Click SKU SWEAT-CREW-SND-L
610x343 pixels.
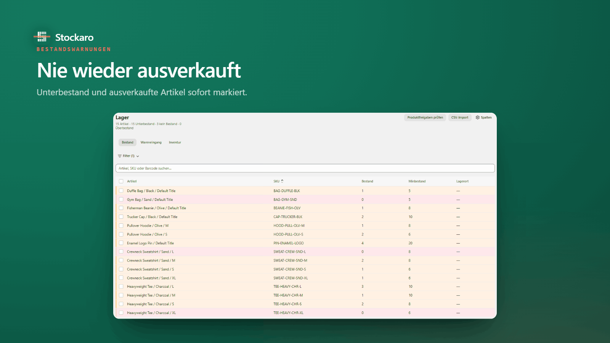pyautogui.click(x=290, y=252)
